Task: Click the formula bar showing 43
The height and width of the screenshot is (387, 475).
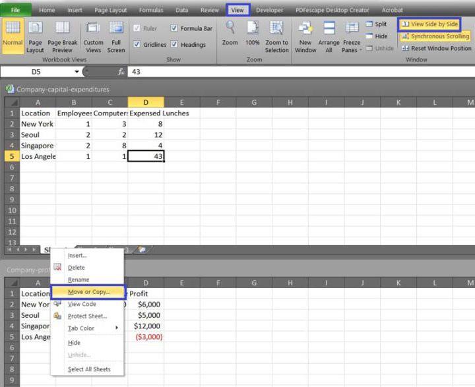Action: coord(301,72)
